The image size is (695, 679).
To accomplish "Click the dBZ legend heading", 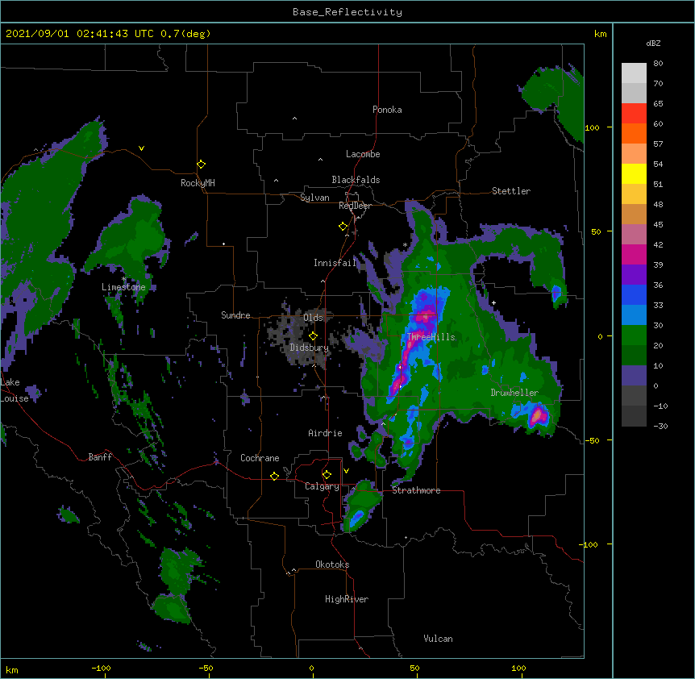I will [653, 43].
